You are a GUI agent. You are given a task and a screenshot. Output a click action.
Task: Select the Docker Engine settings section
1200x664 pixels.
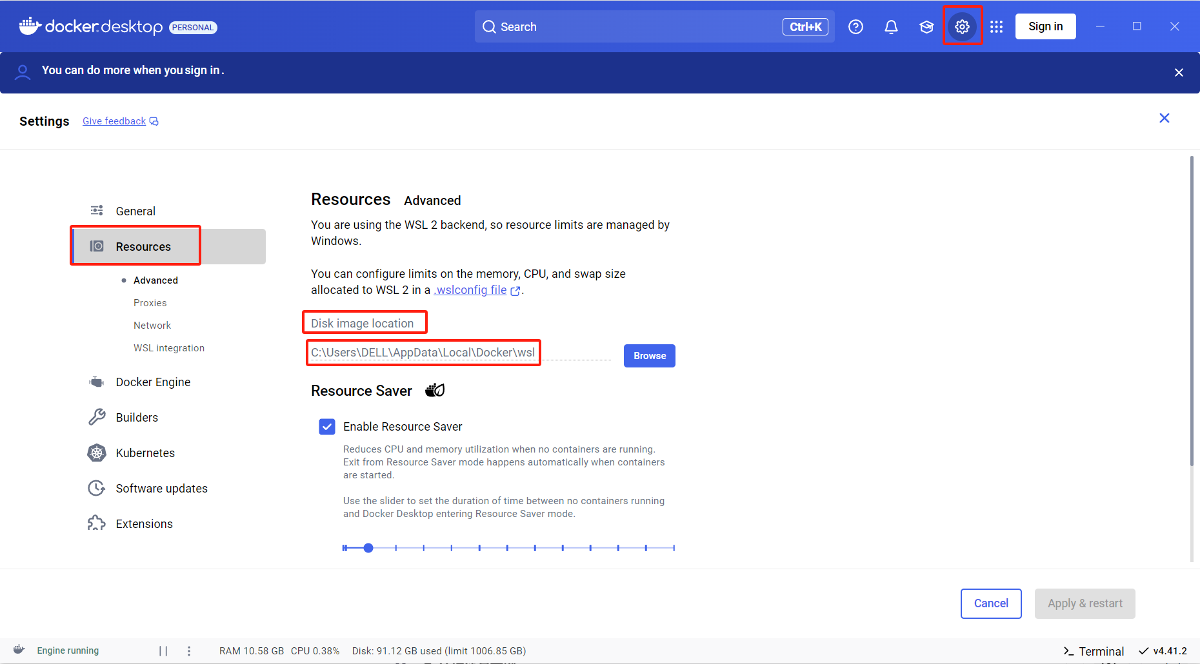[x=153, y=382]
